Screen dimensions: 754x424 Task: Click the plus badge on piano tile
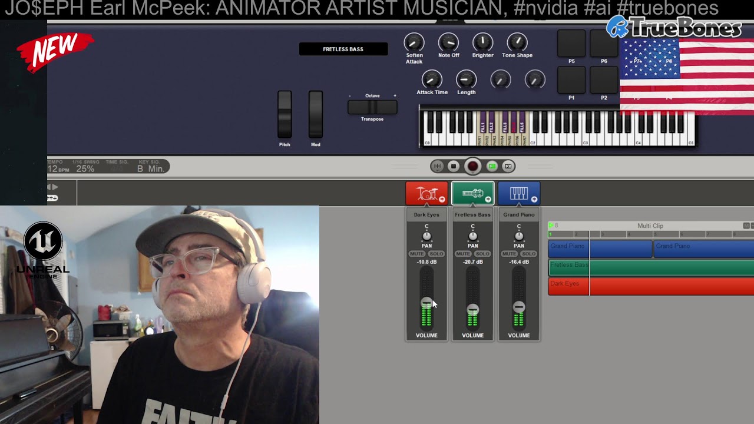tap(534, 200)
